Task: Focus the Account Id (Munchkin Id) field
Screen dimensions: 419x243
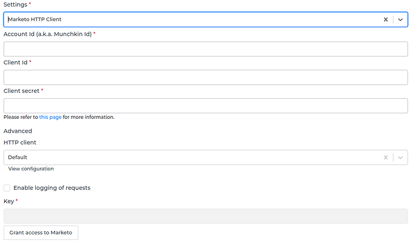Action: (205, 49)
